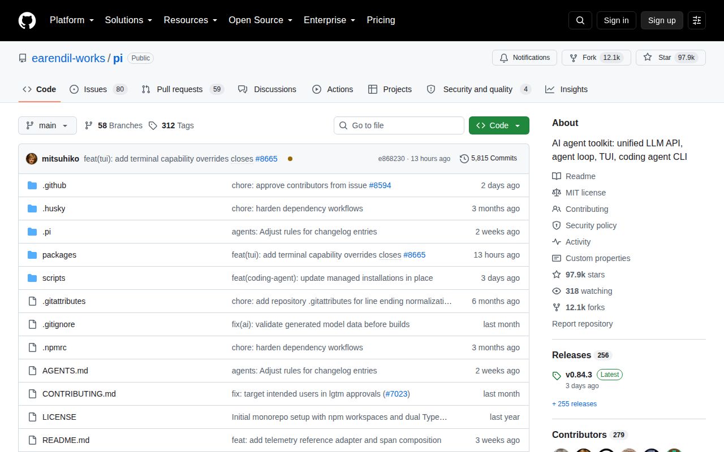The width and height of the screenshot is (724, 452).
Task: Expand the Resources menu
Action: click(x=191, y=20)
